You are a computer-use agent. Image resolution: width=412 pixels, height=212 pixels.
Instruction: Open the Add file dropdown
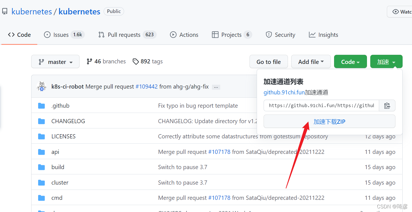click(x=311, y=61)
